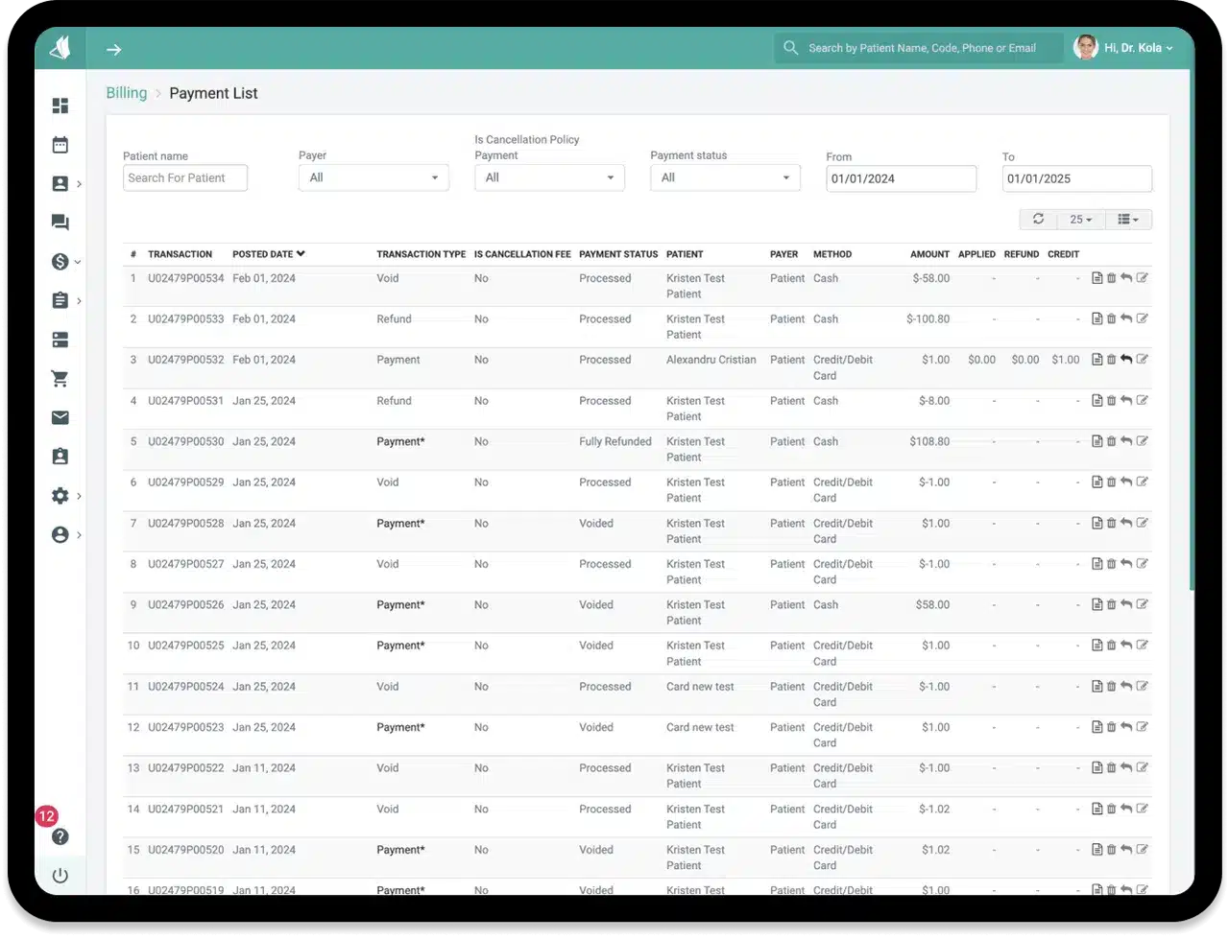Screen dimensions: 1229x940
Task: Open the dashboard icon in sidebar
Action: (x=60, y=106)
